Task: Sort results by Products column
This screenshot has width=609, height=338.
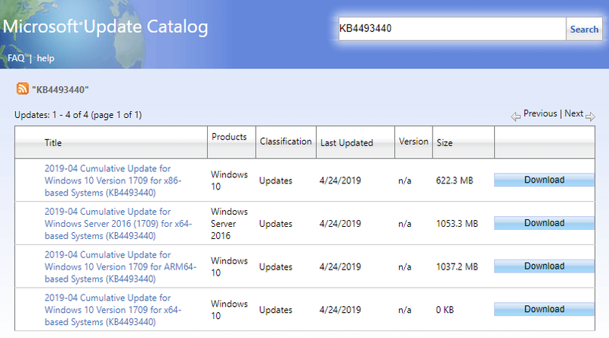Action: (229, 137)
